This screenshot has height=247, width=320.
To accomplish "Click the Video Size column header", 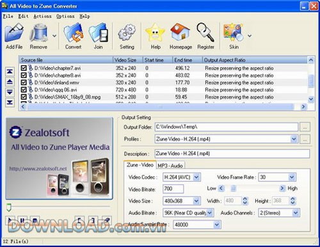I will coord(128,60).
